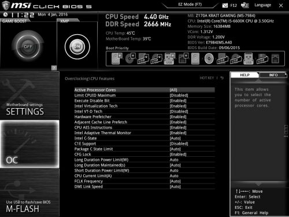Open Active Processor Cores [All] options
Screen dimensions: 289x217
(x=144, y=90)
